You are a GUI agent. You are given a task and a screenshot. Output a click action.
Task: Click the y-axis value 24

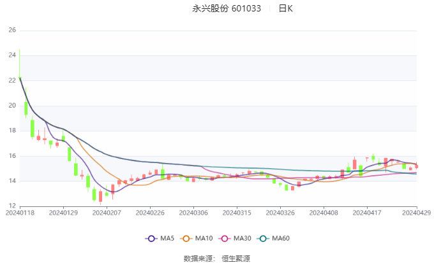12,55
